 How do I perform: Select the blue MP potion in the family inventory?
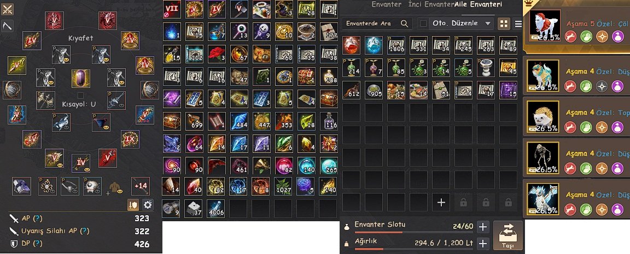coord(374,45)
